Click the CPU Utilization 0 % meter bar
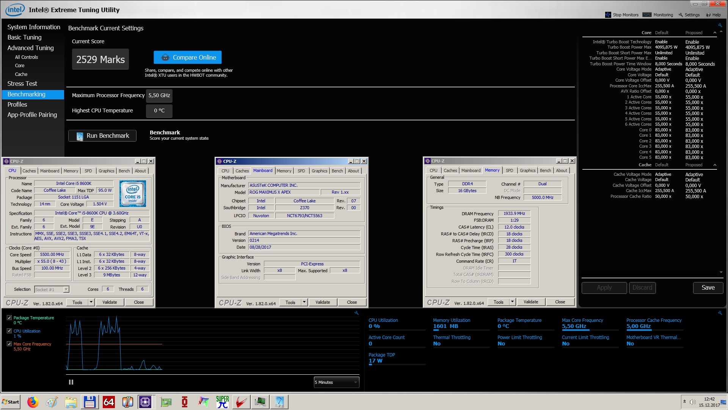 click(397, 330)
